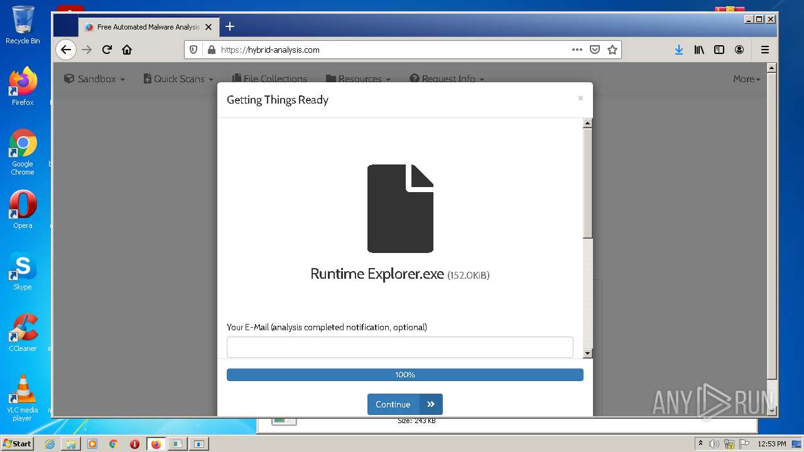Open the Request Info dropdown
Viewport: 804px width, 452px height.
click(x=447, y=78)
